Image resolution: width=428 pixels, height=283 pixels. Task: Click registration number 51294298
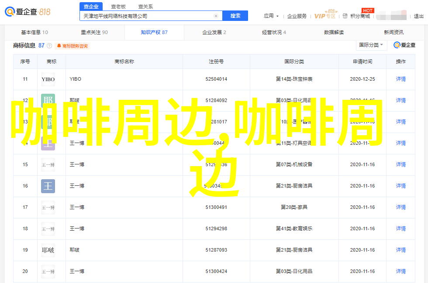tap(216, 228)
